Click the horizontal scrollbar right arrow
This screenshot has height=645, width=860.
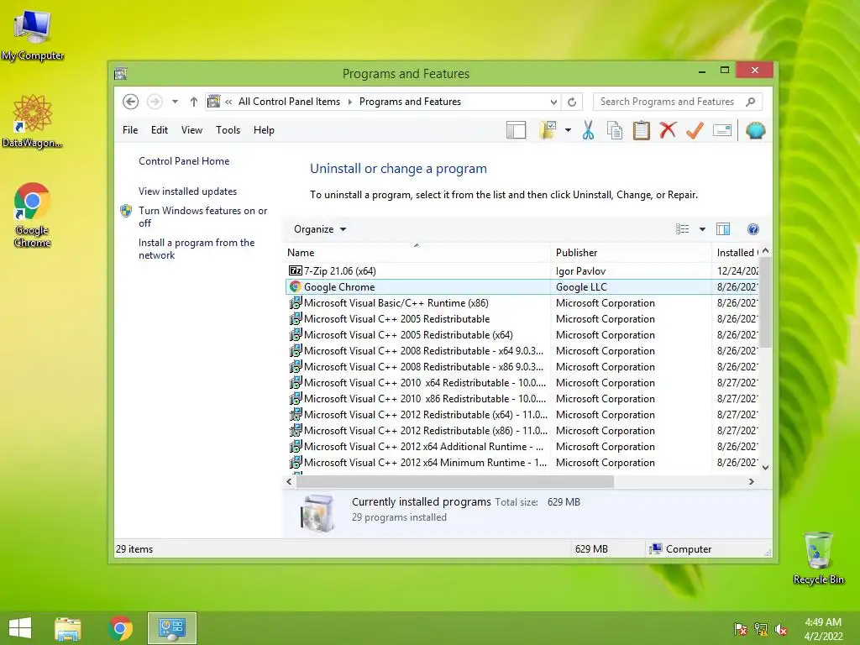click(x=752, y=481)
